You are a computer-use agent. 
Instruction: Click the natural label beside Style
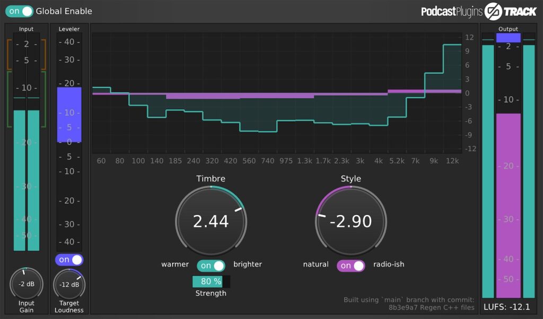pyautogui.click(x=316, y=265)
